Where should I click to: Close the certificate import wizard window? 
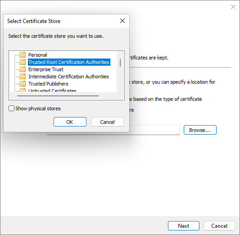[233, 7]
